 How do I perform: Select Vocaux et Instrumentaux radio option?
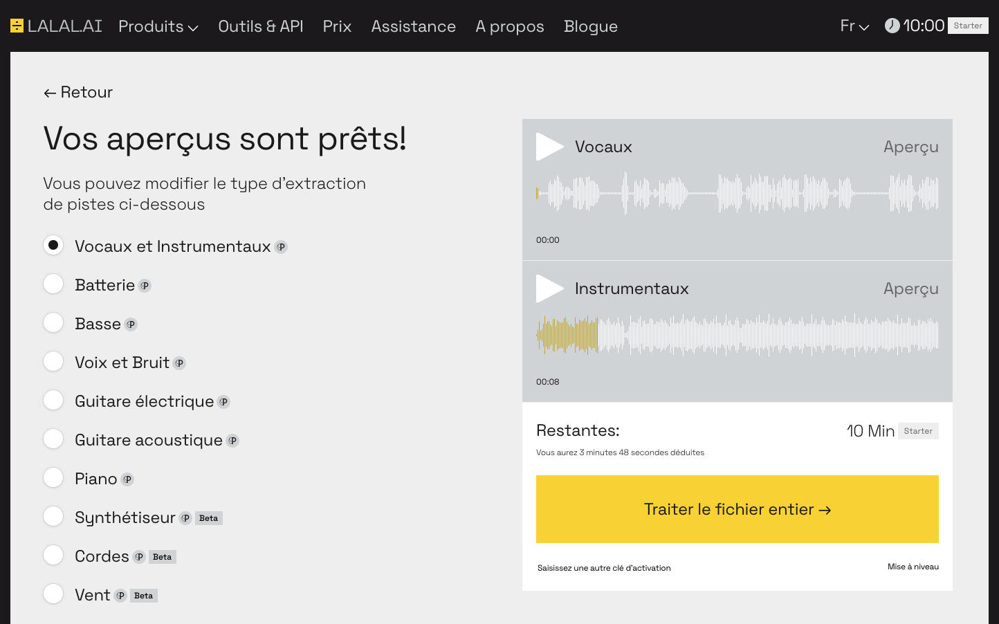(x=53, y=246)
